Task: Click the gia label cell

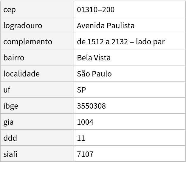Action: pos(8,122)
